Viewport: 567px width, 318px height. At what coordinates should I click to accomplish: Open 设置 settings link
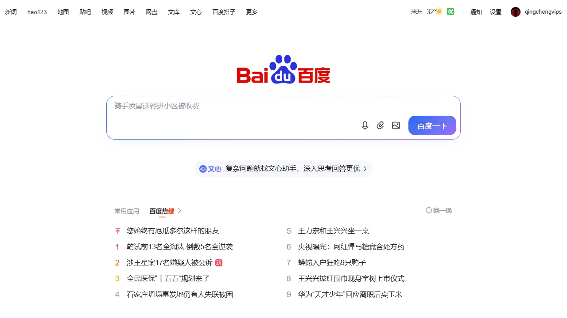(496, 12)
